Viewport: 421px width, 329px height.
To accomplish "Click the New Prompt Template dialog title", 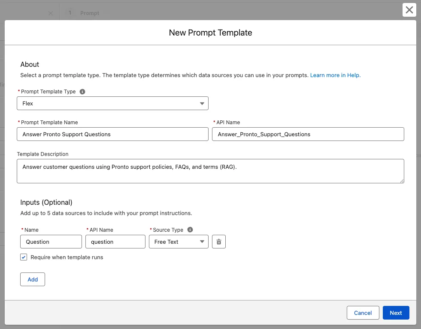I will click(x=210, y=33).
